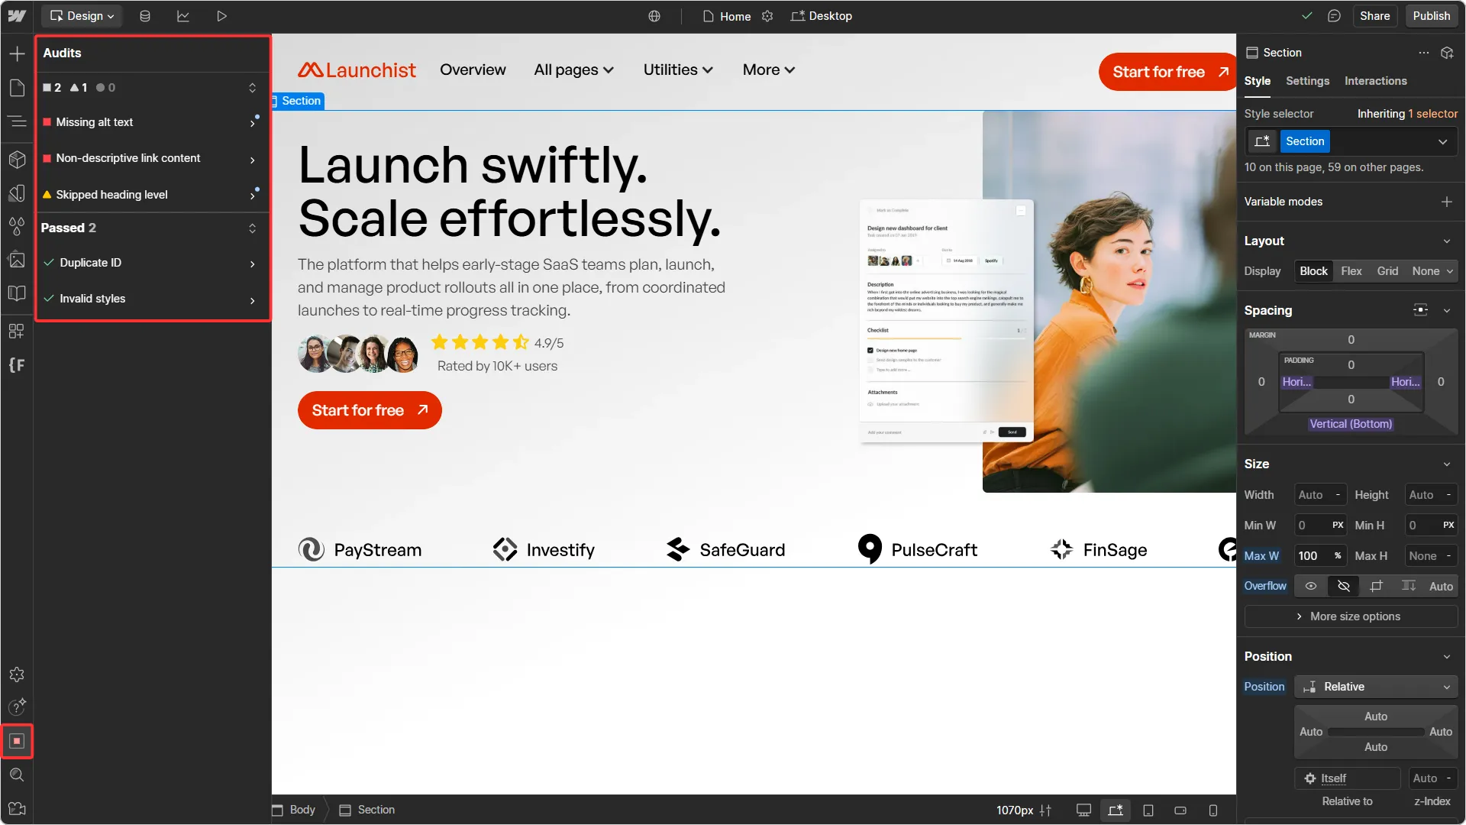Set Display to Grid

click(1387, 271)
